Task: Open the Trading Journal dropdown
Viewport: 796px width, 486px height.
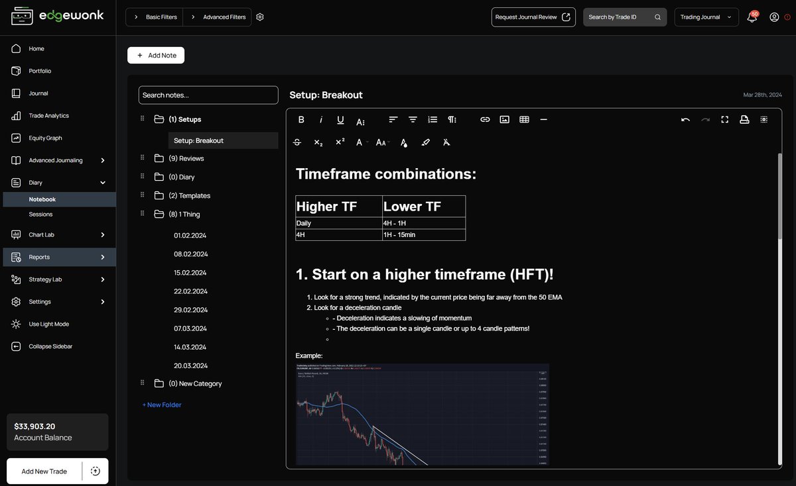Action: (706, 17)
